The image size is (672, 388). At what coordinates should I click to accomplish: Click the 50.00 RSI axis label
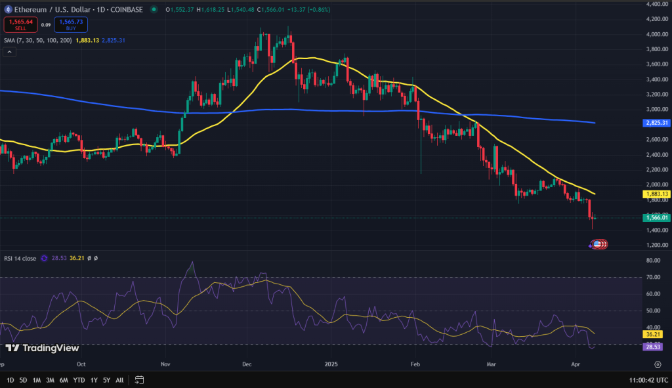(653, 311)
